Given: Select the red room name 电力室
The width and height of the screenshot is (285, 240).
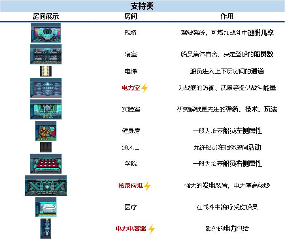Looking at the screenshot, I should (x=131, y=88).
